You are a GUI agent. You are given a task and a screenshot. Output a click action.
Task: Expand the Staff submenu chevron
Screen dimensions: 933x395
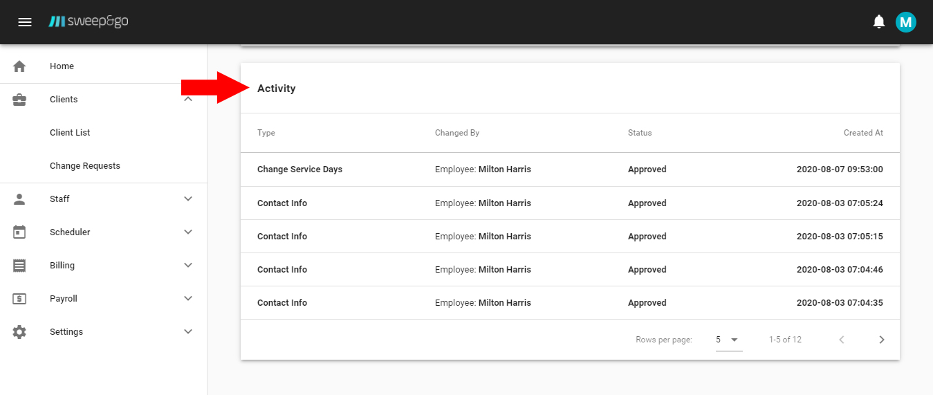187,199
